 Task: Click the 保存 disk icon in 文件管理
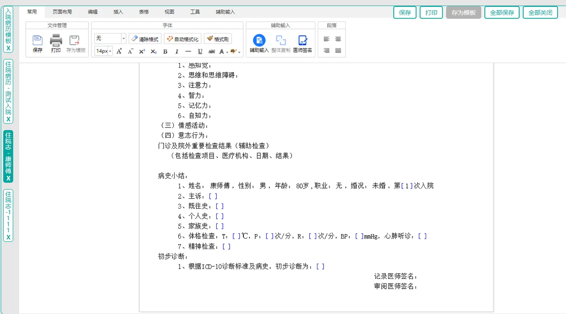pos(38,40)
